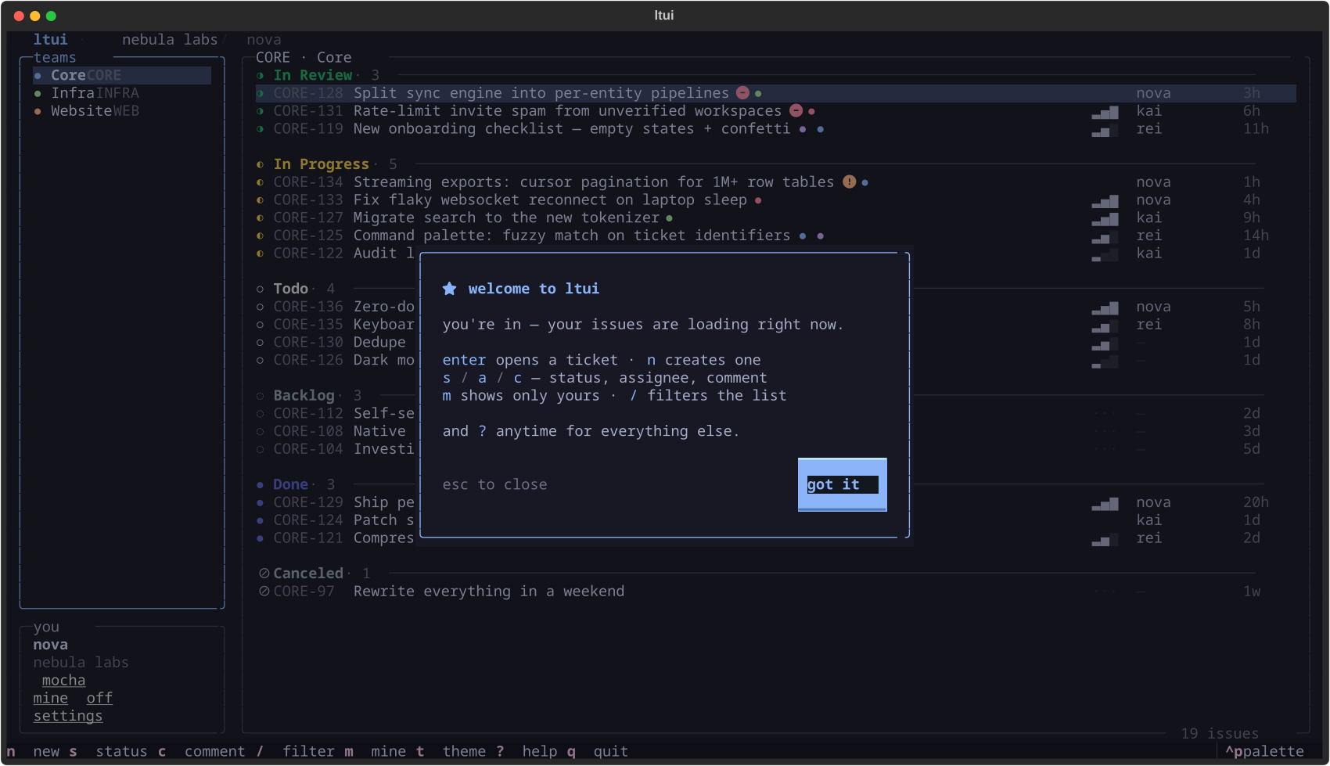Open the palette shortcut in footer
Image resolution: width=1330 pixels, height=766 pixels.
[x=1264, y=751]
